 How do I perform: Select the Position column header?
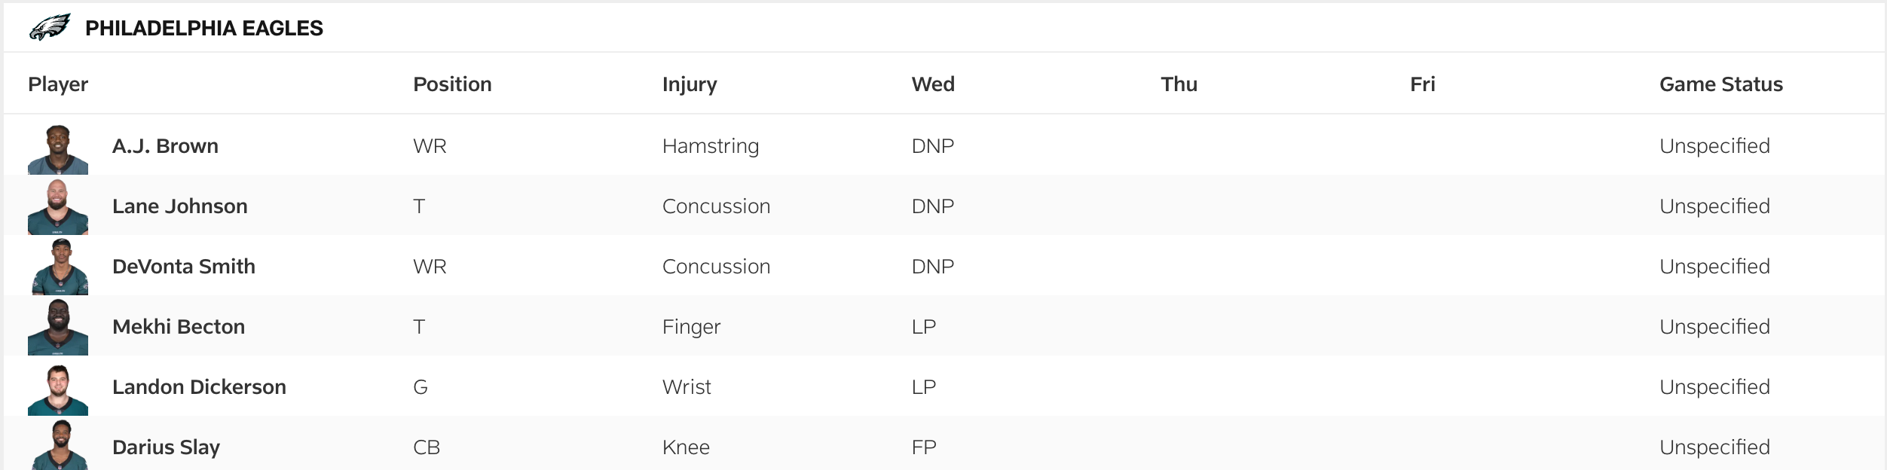[452, 84]
